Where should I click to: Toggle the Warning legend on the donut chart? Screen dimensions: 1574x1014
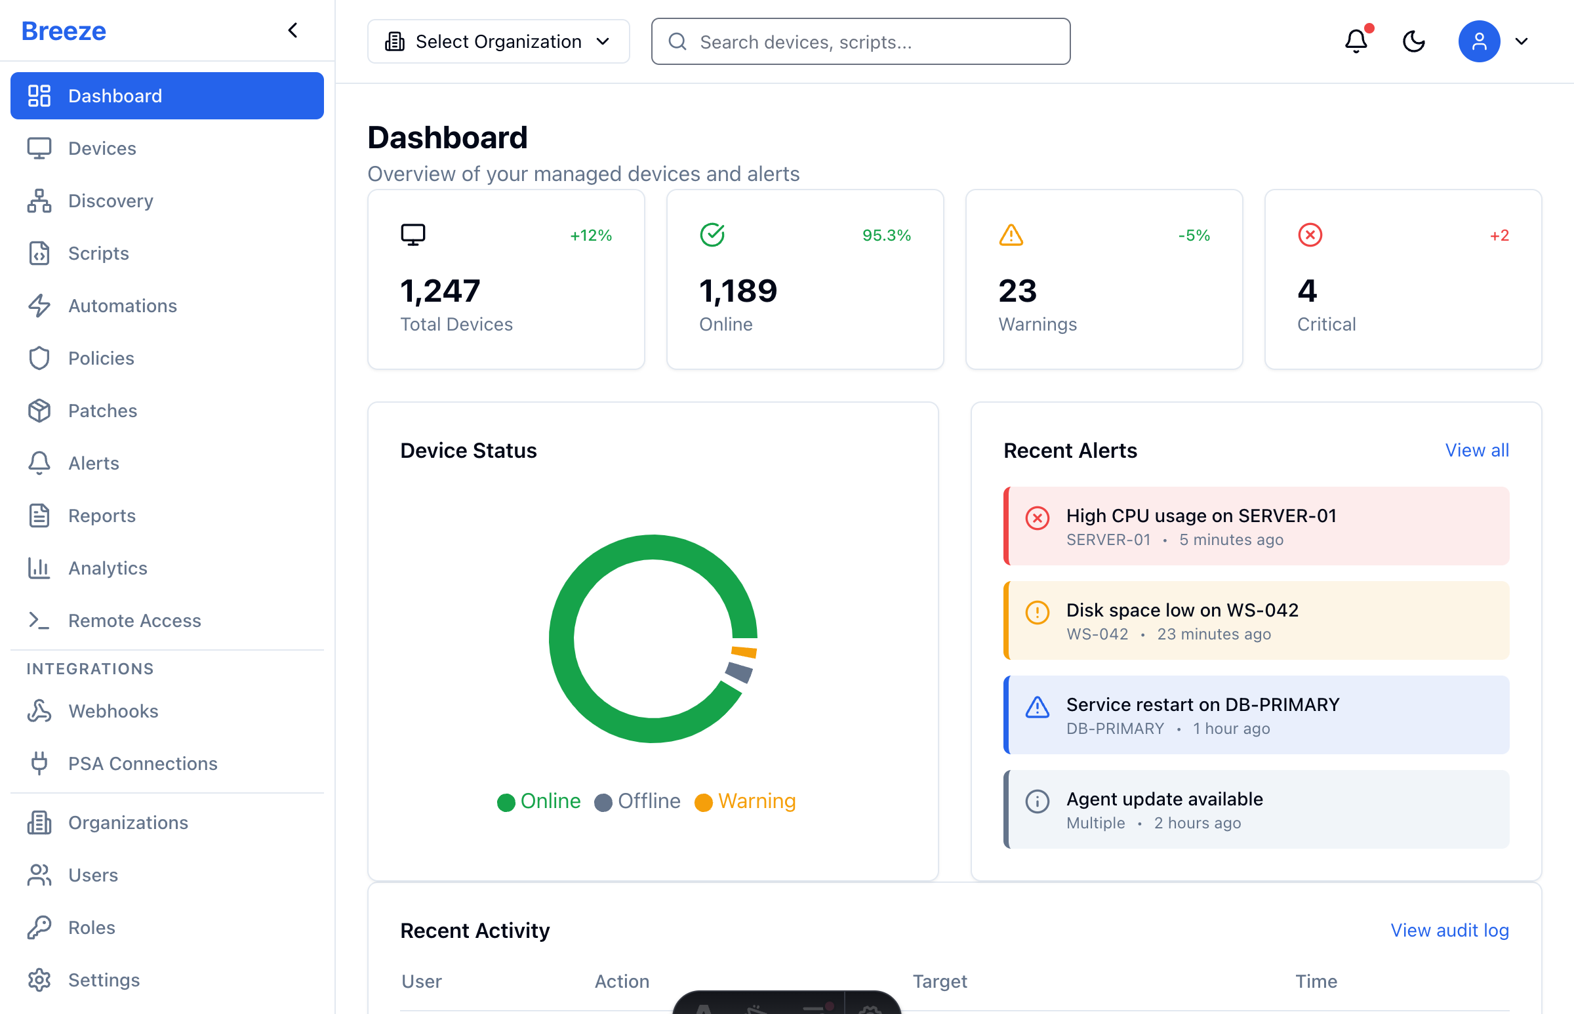click(744, 801)
